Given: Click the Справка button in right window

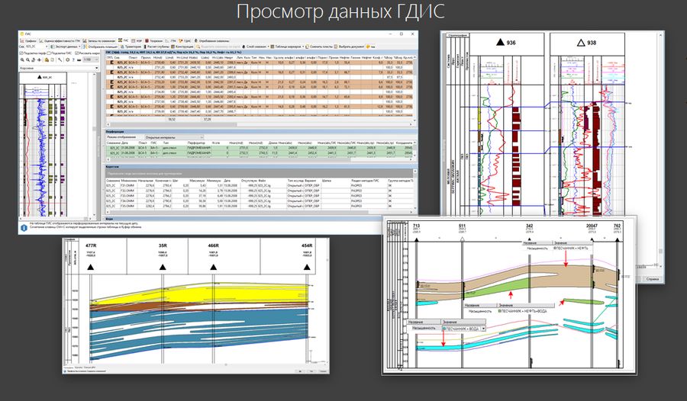Looking at the screenshot, I should tap(653, 279).
